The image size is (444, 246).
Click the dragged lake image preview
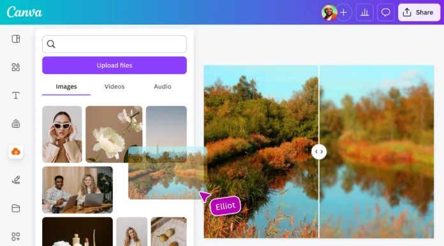coord(168,173)
